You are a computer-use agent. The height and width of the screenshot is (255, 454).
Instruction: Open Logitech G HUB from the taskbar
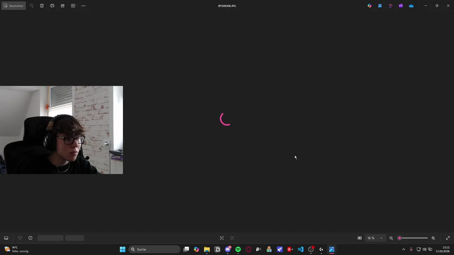tap(321, 249)
